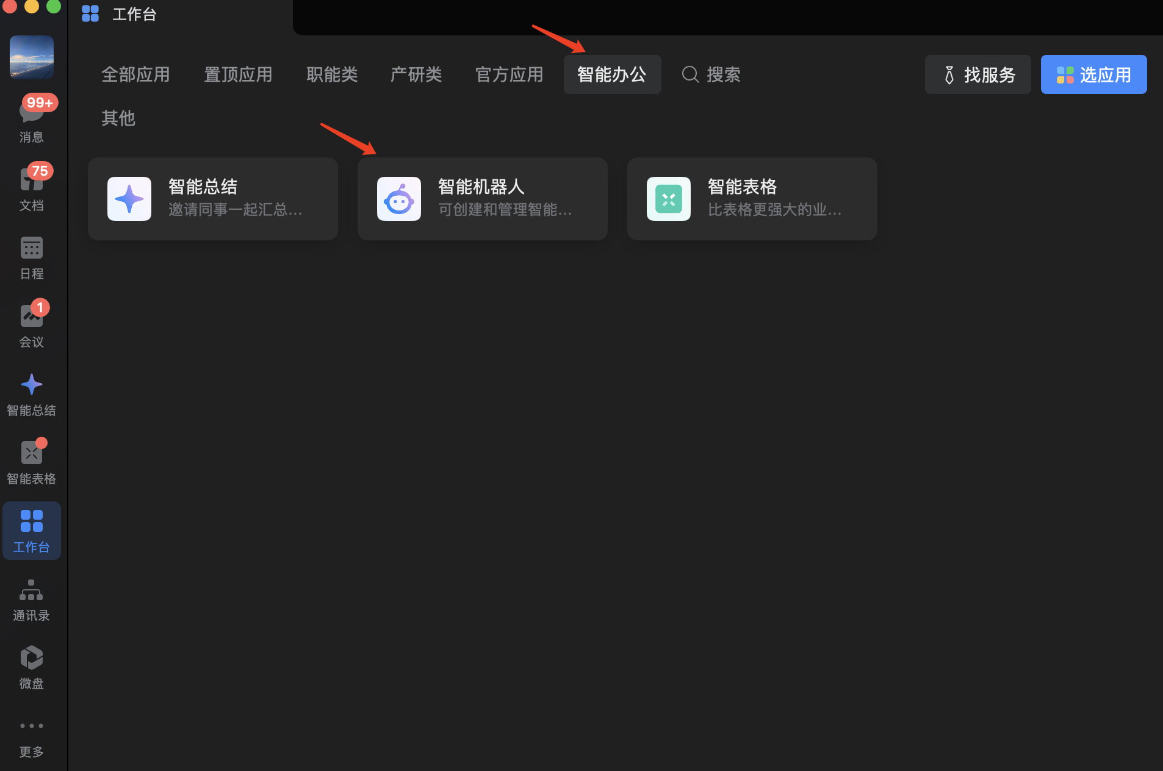Open the 其他 category tab

point(118,118)
